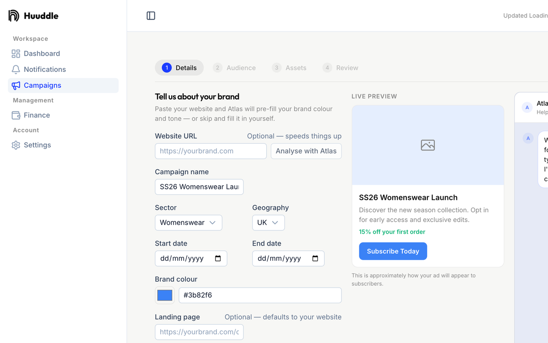The height and width of the screenshot is (343, 548).
Task: Click the End date field
Action: point(288,258)
